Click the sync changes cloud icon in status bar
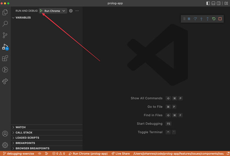The height and width of the screenshot is (156, 230). tap(40, 154)
